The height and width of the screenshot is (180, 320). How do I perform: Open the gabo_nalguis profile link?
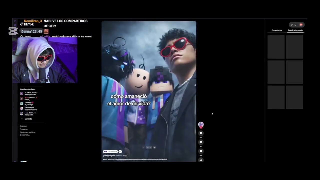[x=109, y=155]
